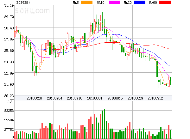190x139 pixels.
Task: Click the 20180829 date label
Action: point(135,98)
